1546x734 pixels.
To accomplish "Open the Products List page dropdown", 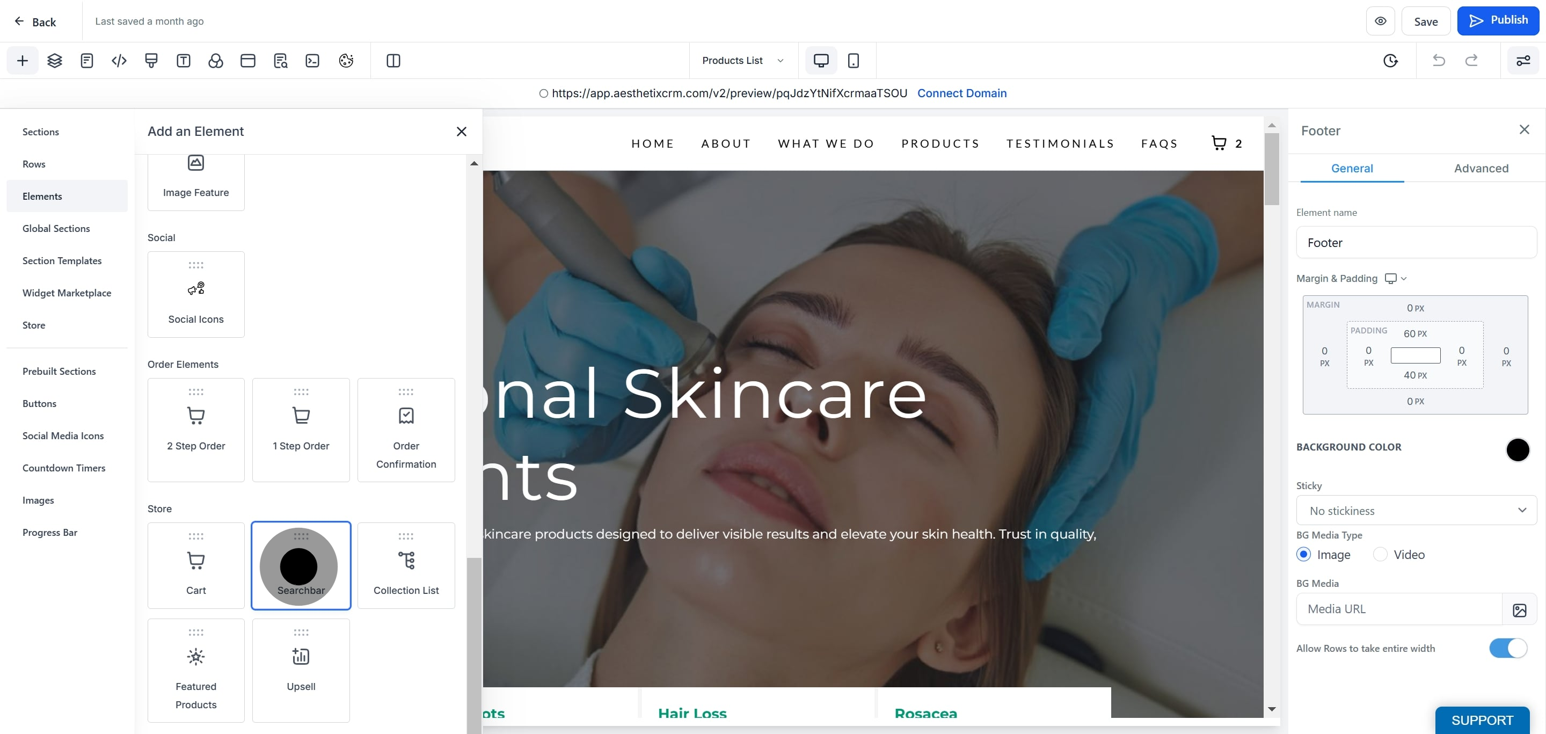I will pos(743,61).
